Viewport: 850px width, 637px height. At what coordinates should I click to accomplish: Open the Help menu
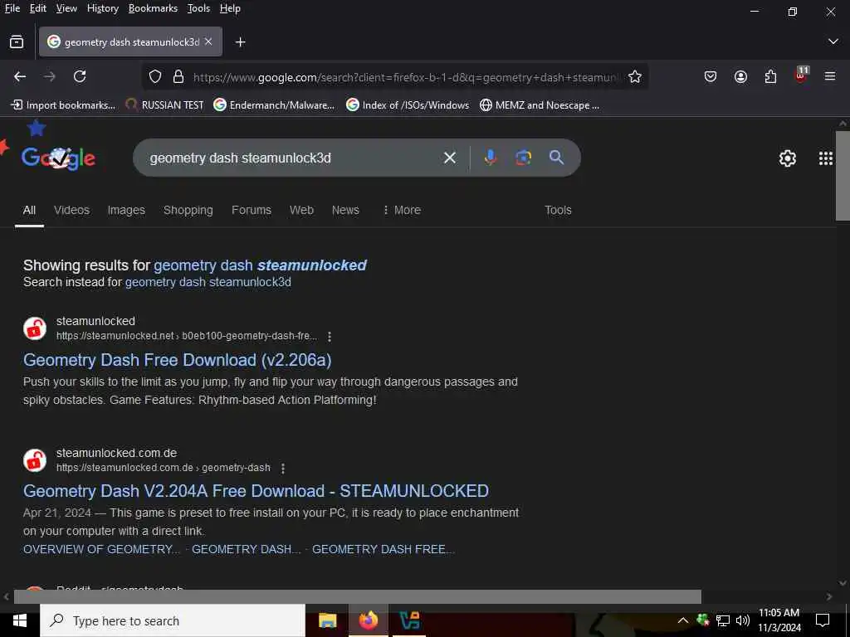coord(230,8)
